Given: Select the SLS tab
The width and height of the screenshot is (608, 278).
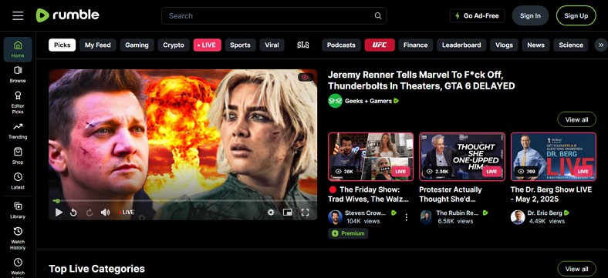Looking at the screenshot, I should [302, 45].
